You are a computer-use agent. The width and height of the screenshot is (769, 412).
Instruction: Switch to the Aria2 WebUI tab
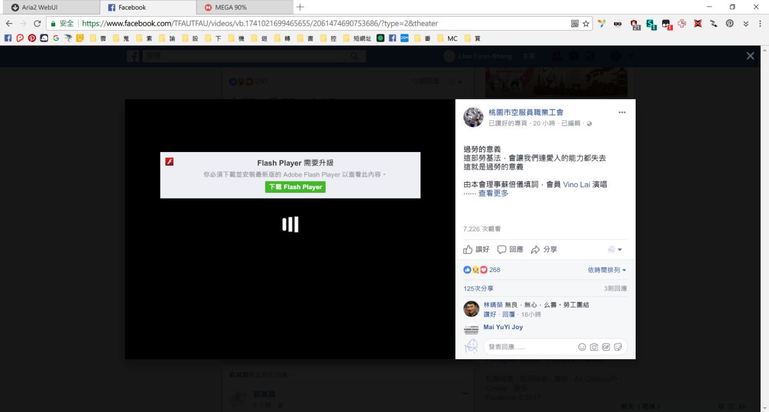pos(50,7)
